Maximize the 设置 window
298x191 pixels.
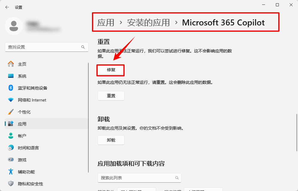point(277,5)
